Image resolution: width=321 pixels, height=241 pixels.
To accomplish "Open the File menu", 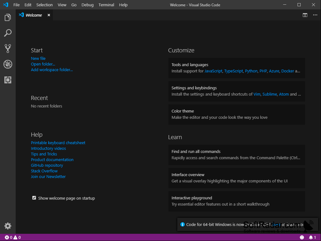I will pyautogui.click(x=17, y=5).
